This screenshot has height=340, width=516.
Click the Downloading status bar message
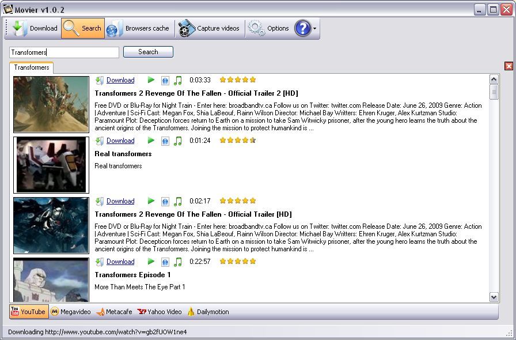click(x=97, y=332)
